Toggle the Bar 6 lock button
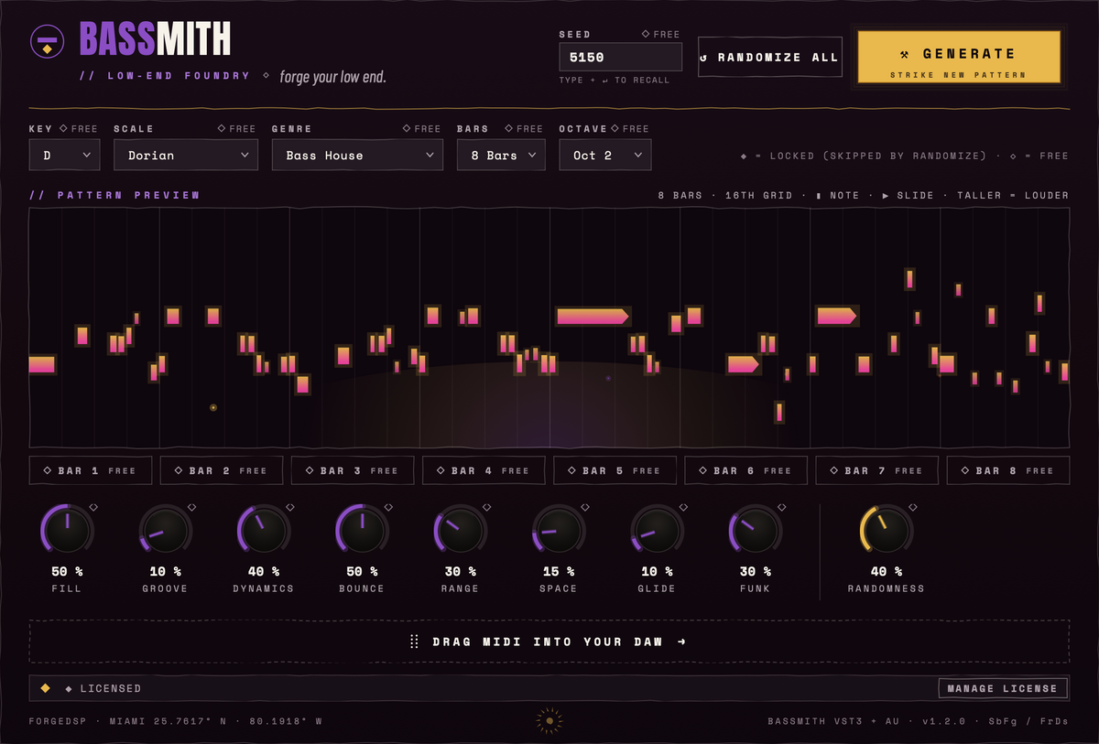 (x=745, y=470)
